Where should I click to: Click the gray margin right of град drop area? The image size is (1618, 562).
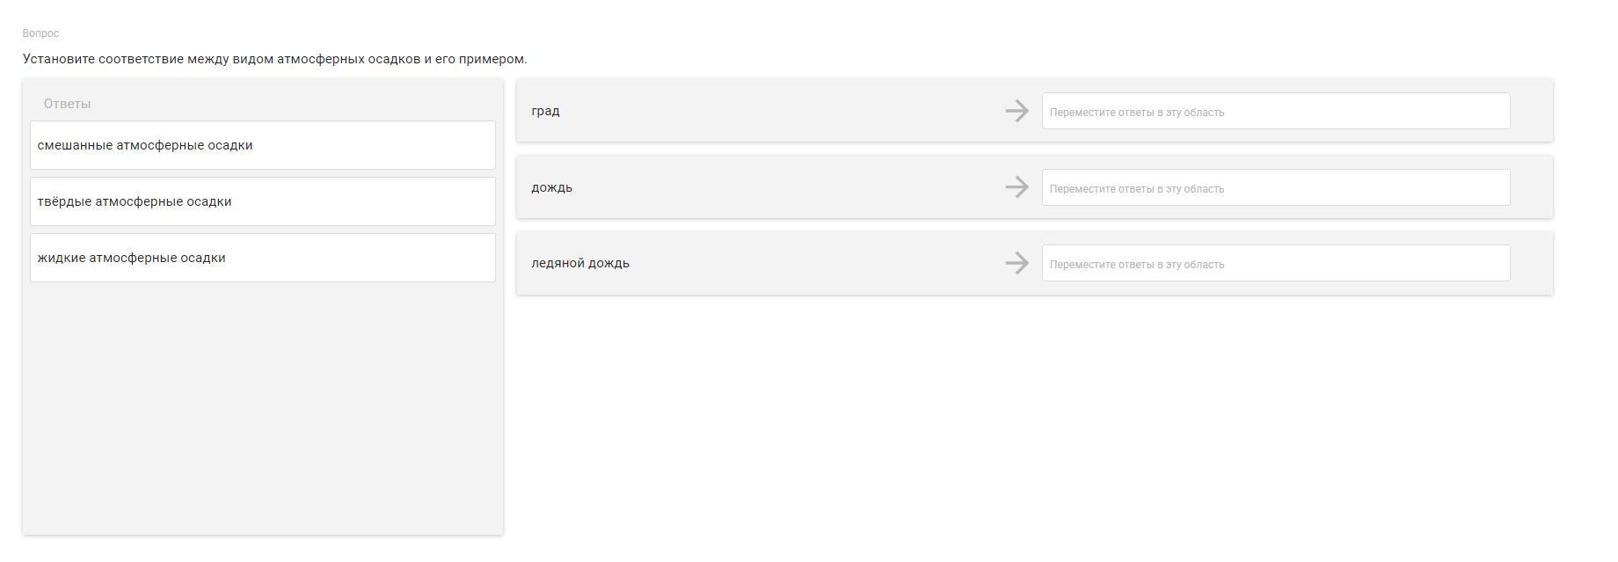1532,111
